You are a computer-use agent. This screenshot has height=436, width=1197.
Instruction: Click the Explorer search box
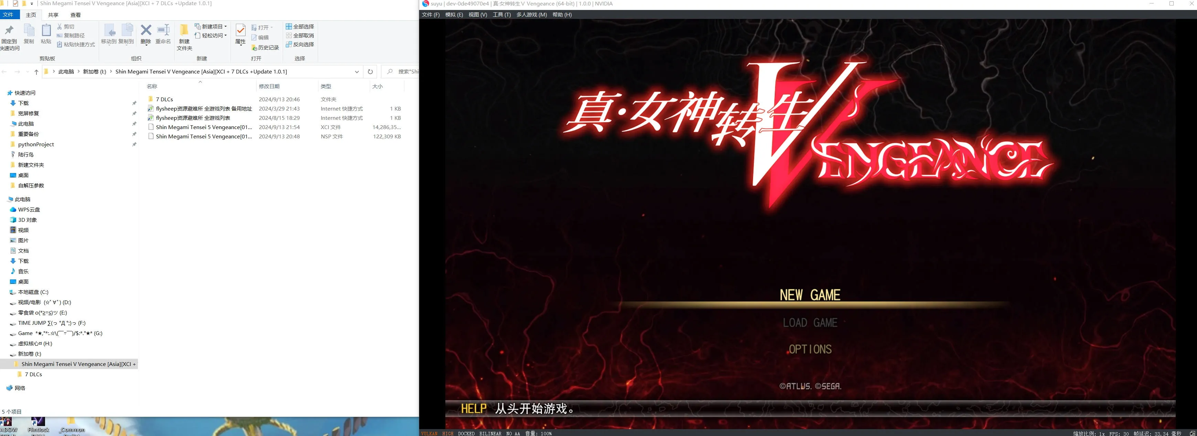click(x=400, y=71)
